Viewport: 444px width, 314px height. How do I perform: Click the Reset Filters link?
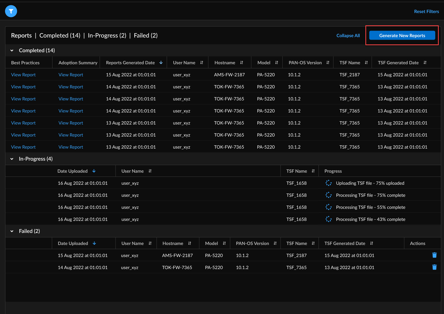click(426, 11)
